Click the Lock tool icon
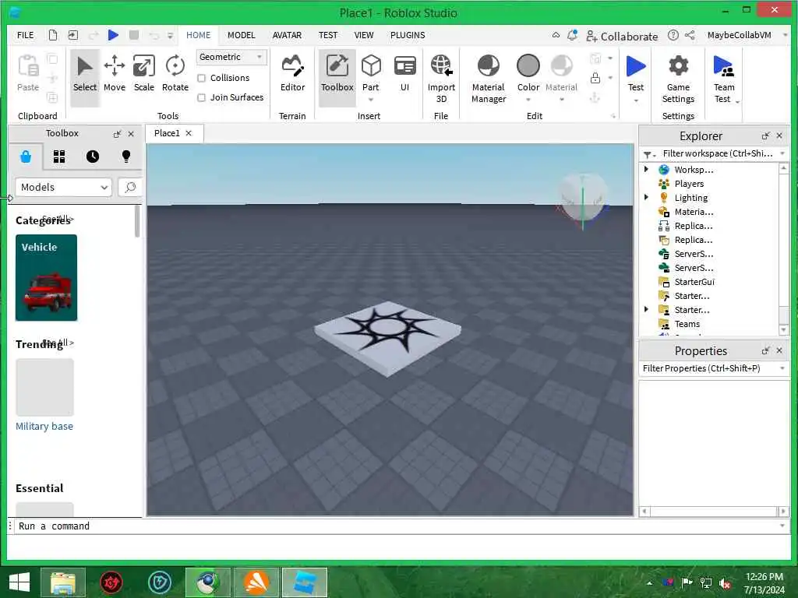 pos(595,78)
